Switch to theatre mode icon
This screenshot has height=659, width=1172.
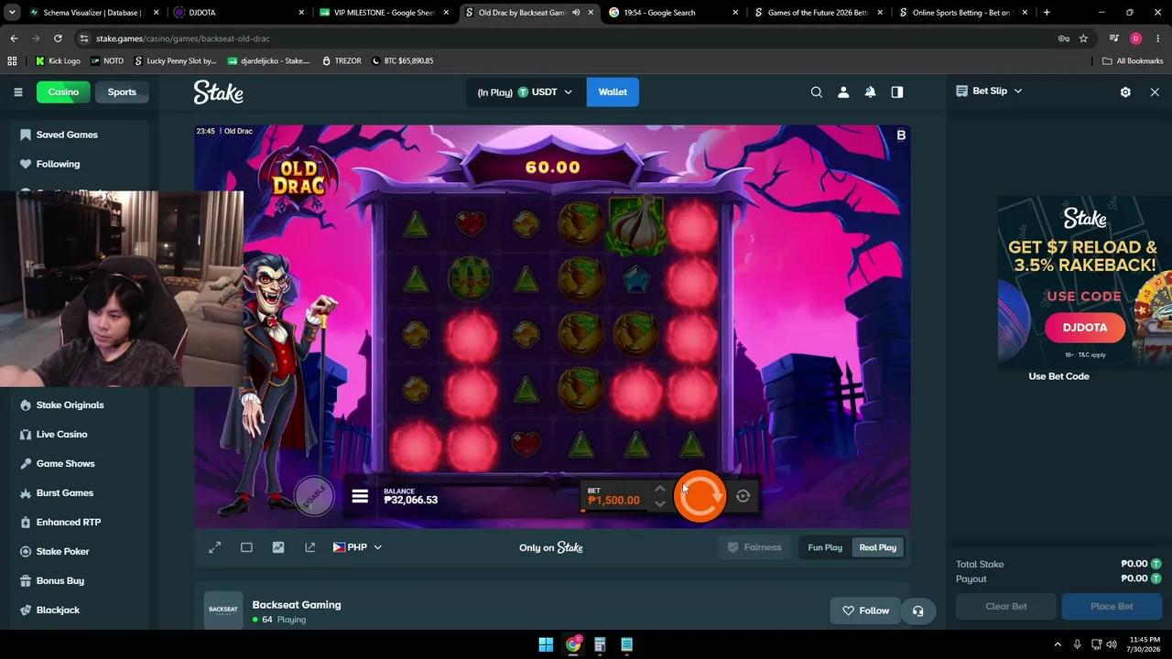click(246, 547)
